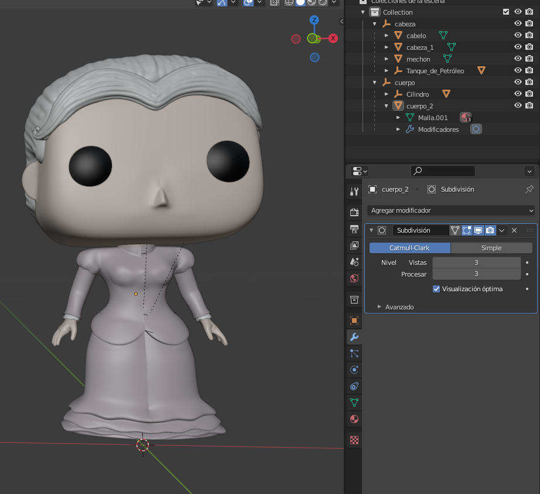The image size is (540, 494).
Task: Click the material icon beside Malla.001
Action: 466,117
